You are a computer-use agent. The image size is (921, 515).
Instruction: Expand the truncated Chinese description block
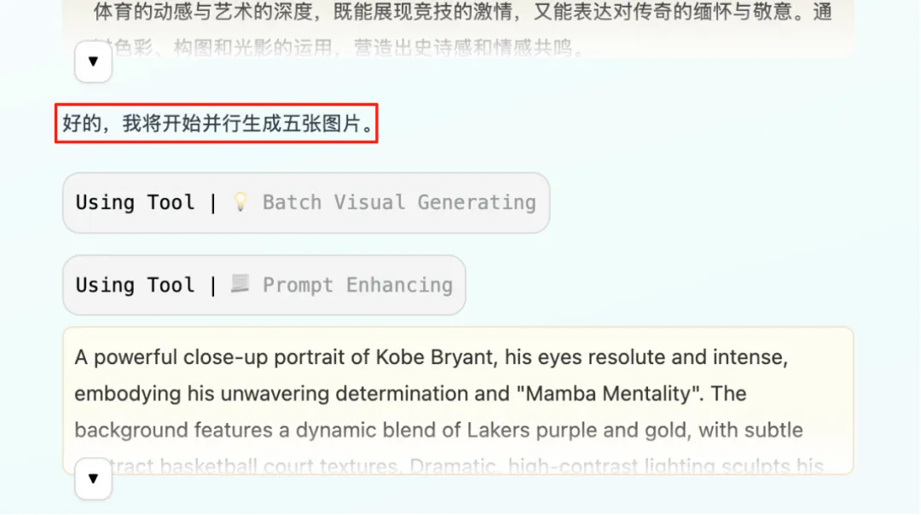click(x=94, y=62)
